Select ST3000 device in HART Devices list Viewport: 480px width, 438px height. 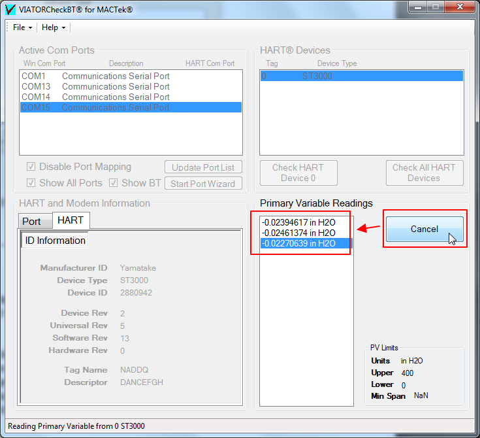click(x=362, y=76)
